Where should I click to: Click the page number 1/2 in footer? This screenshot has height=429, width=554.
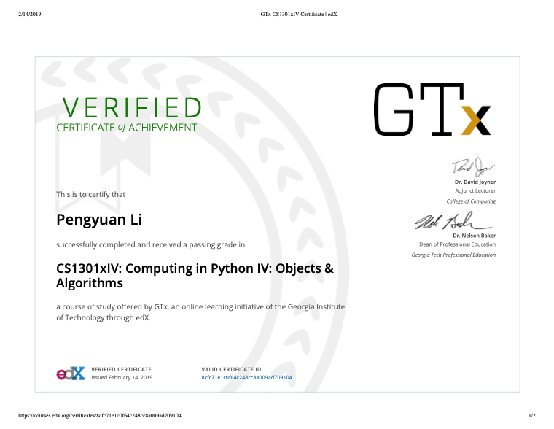pyautogui.click(x=532, y=416)
